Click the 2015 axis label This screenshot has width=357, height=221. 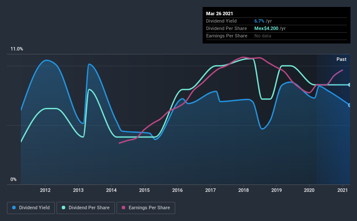coord(144,190)
